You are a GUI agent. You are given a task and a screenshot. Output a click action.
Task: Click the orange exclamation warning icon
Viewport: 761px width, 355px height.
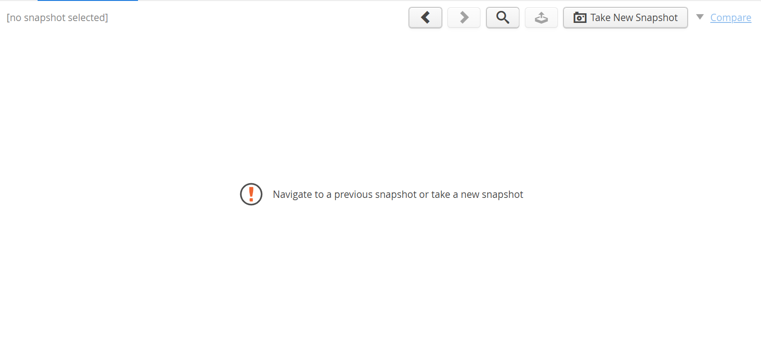click(x=251, y=194)
